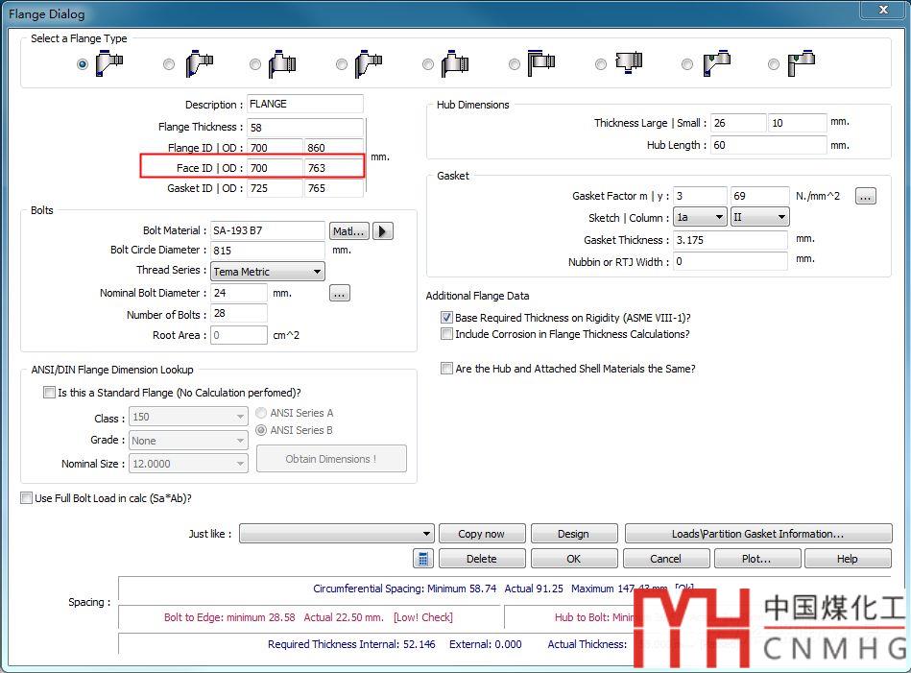Open Loads\Partition Gasket Information

[x=758, y=534]
